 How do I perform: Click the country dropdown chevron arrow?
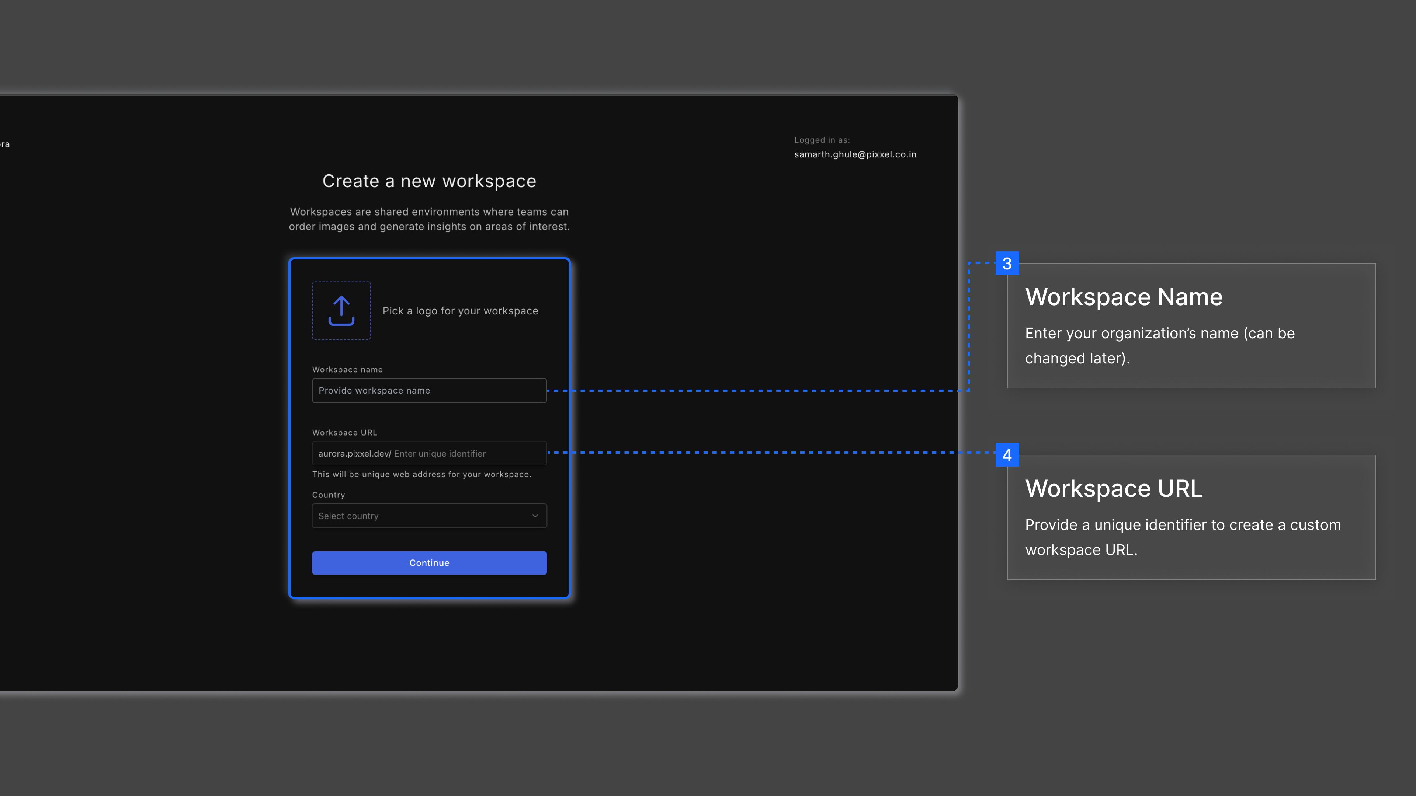535,516
